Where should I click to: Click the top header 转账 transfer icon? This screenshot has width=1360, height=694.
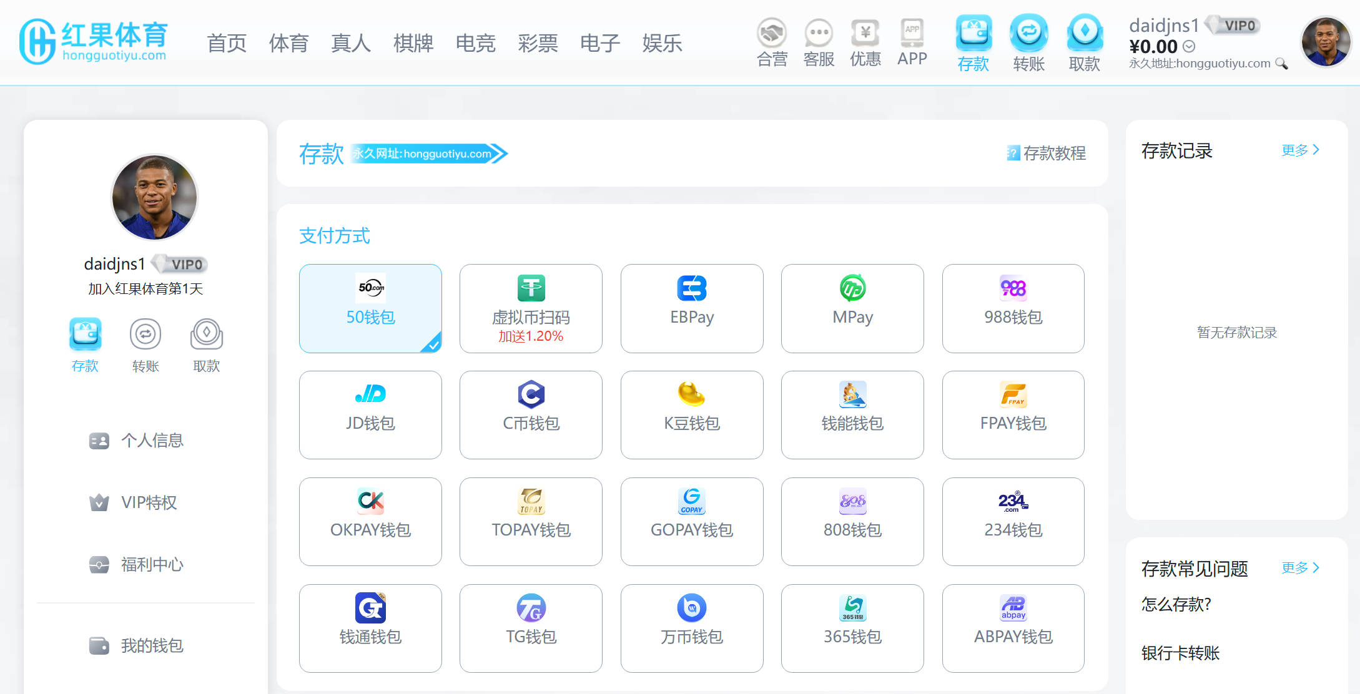1029,32
